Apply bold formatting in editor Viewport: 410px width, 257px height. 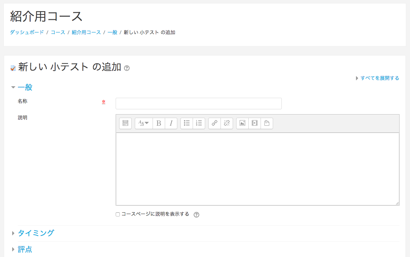[x=159, y=123]
